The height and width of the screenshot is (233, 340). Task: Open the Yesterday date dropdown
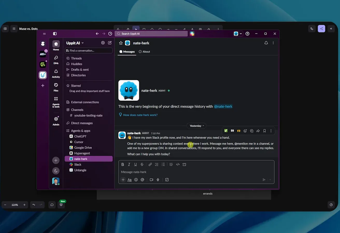pyautogui.click(x=196, y=126)
